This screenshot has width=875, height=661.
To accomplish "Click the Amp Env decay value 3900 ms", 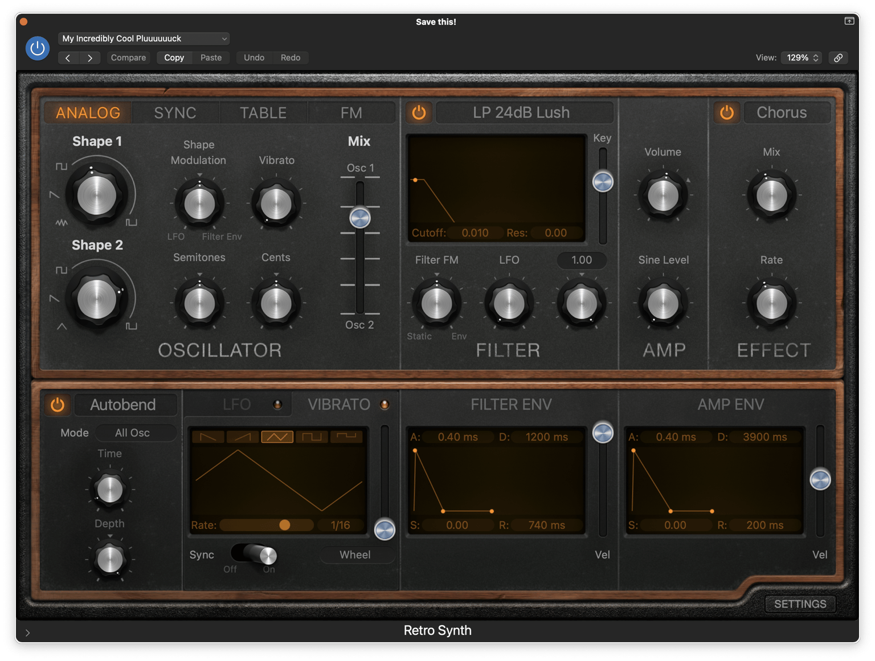I will pos(764,437).
